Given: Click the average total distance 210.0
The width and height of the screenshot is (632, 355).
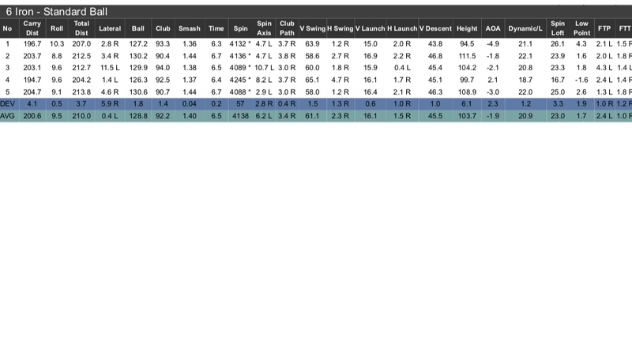Looking at the screenshot, I should tap(81, 116).
